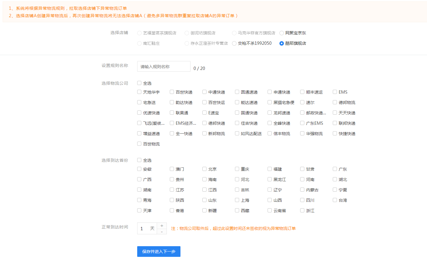427x261 pixels.
Task: Click the 保存并进入下一步 button
Action: pos(159,252)
